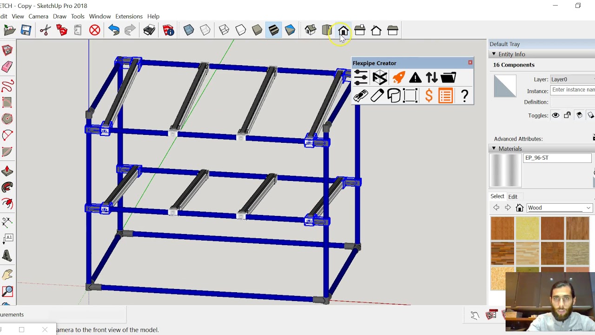Select Wireframe face style
This screenshot has height=335, width=595.
point(224,31)
